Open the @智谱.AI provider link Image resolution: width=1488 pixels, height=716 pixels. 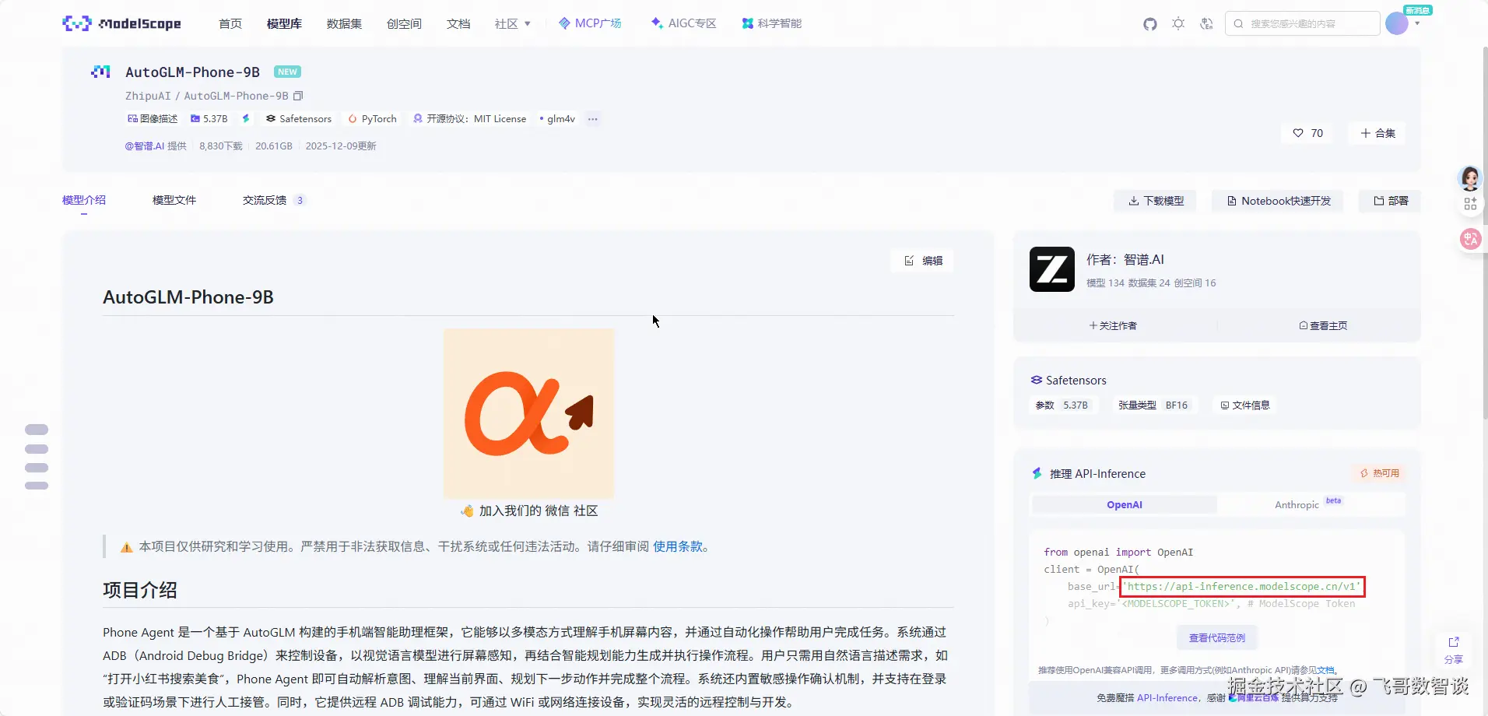coord(145,146)
